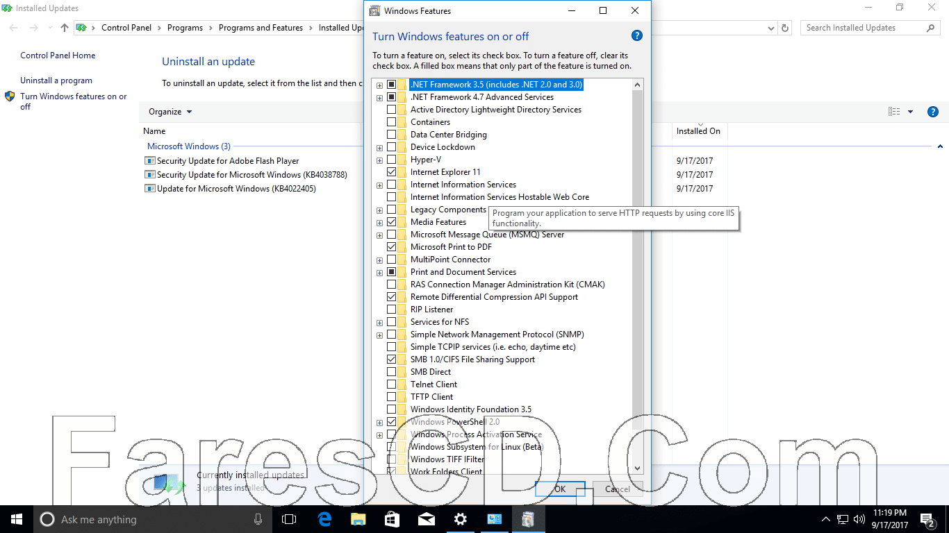Click the Back arrow in Installed Updates window
The image size is (949, 533).
[14, 28]
